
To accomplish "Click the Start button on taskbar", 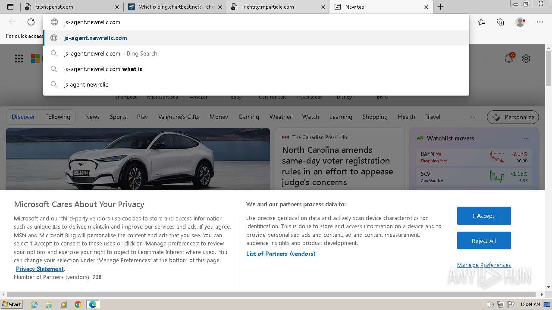I will (12, 304).
